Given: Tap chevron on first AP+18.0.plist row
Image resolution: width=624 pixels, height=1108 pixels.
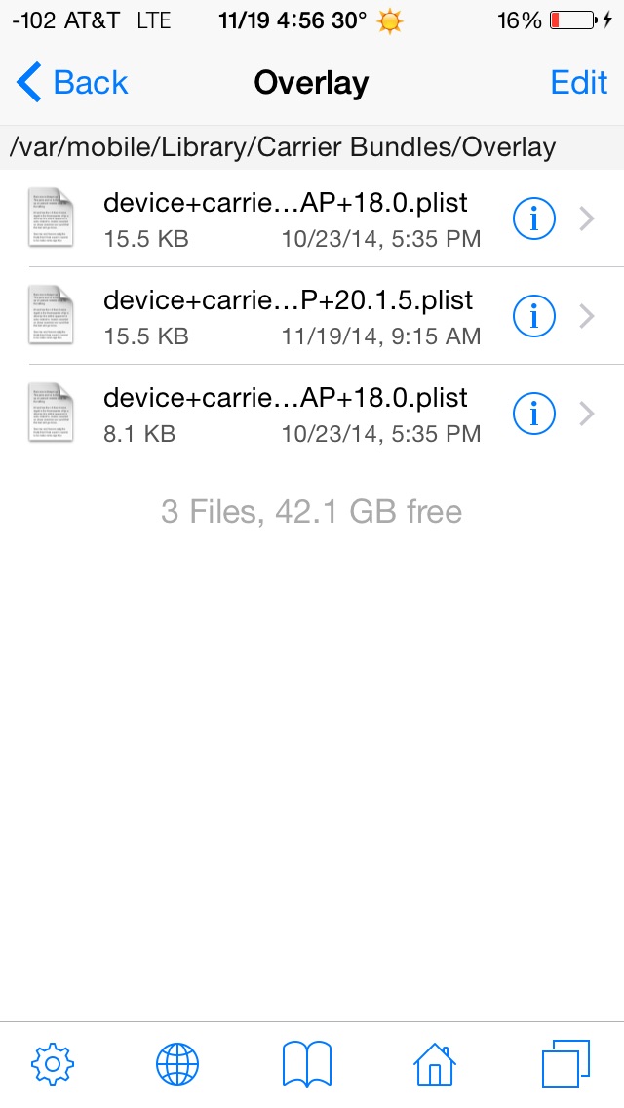Looking at the screenshot, I should (x=587, y=219).
